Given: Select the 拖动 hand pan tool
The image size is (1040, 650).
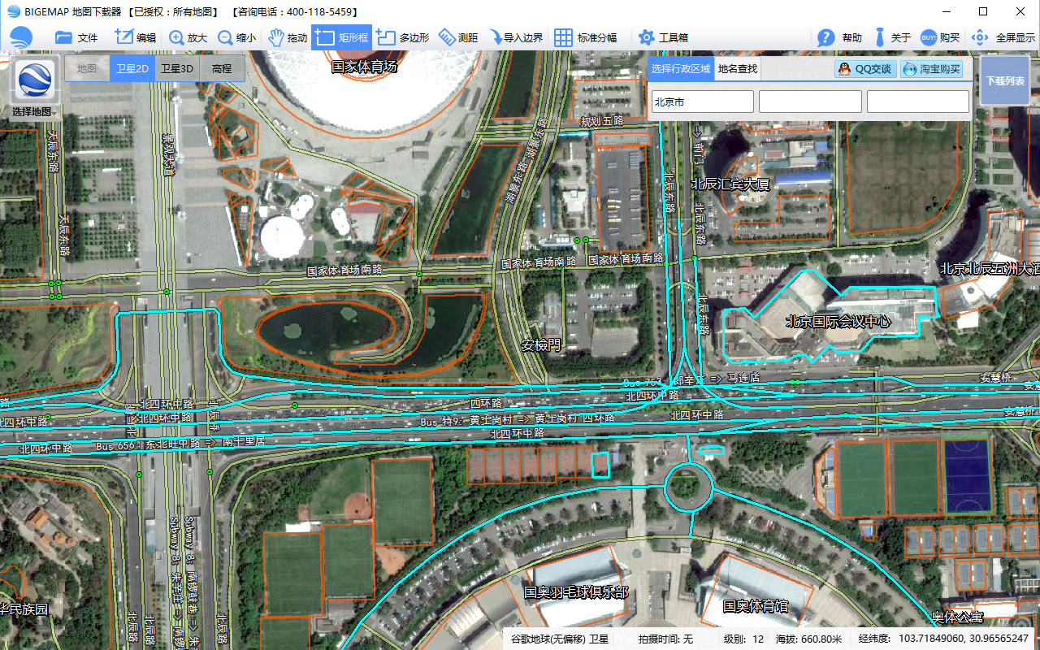Looking at the screenshot, I should point(288,37).
